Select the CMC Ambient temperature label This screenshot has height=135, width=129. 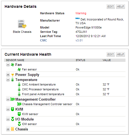pos(39,84)
